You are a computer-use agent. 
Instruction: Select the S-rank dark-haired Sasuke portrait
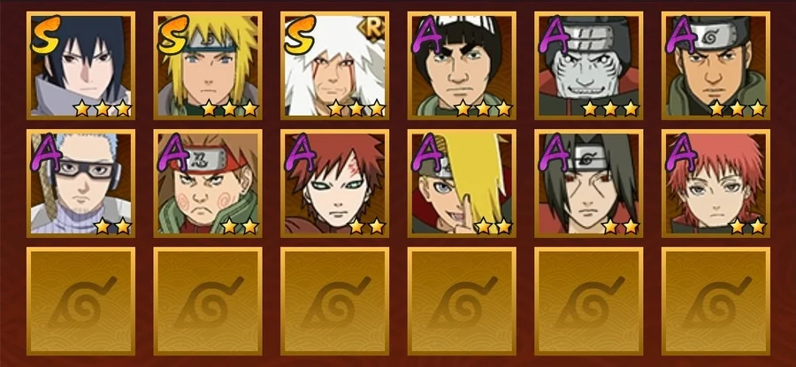point(81,66)
